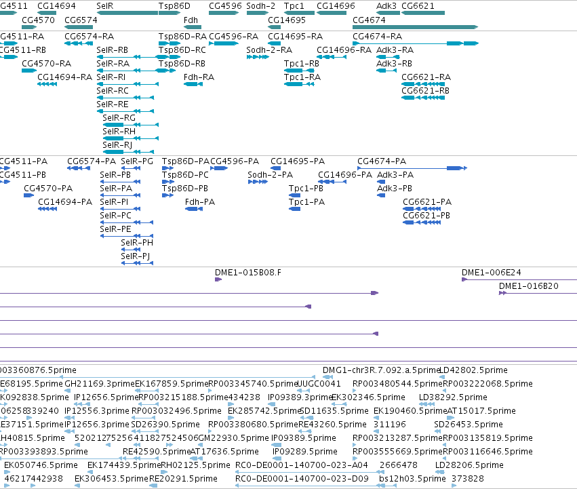
Task: Select the Adk3-RA transcript
Action: [x=389, y=57]
